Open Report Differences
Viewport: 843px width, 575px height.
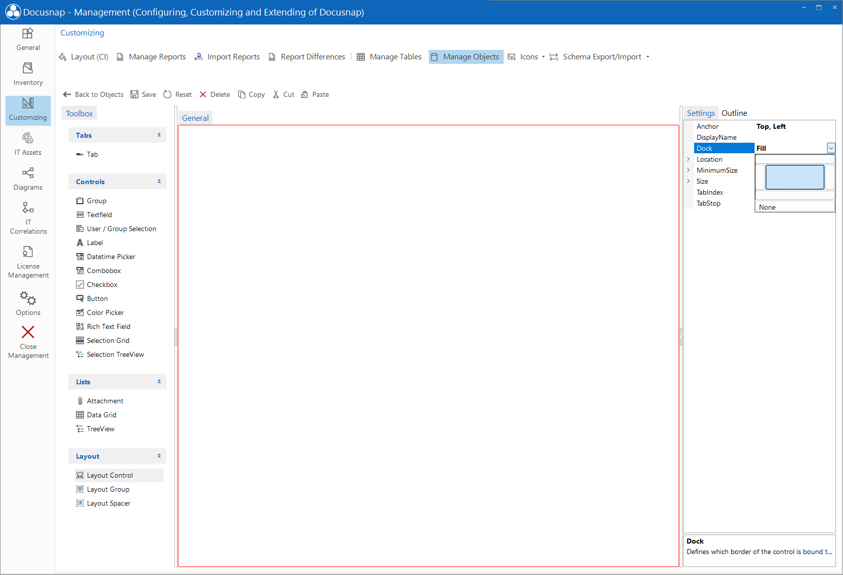point(307,57)
